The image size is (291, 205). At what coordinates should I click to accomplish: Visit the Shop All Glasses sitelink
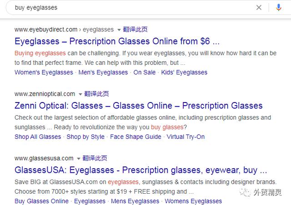click(x=38, y=137)
